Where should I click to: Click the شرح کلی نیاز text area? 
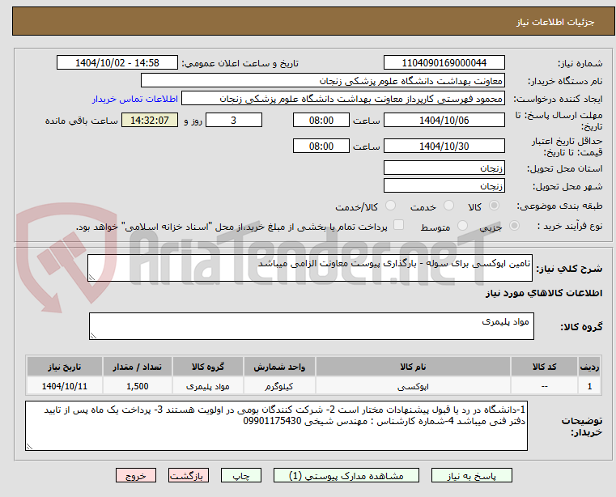310,268
